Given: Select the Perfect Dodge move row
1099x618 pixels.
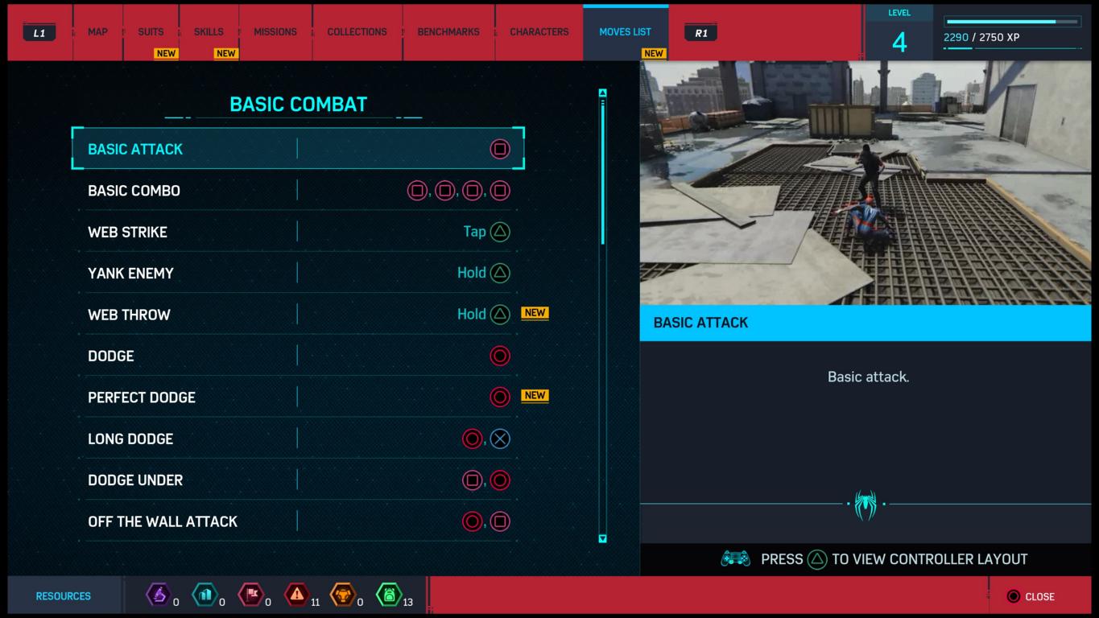Looking at the screenshot, I should (298, 398).
